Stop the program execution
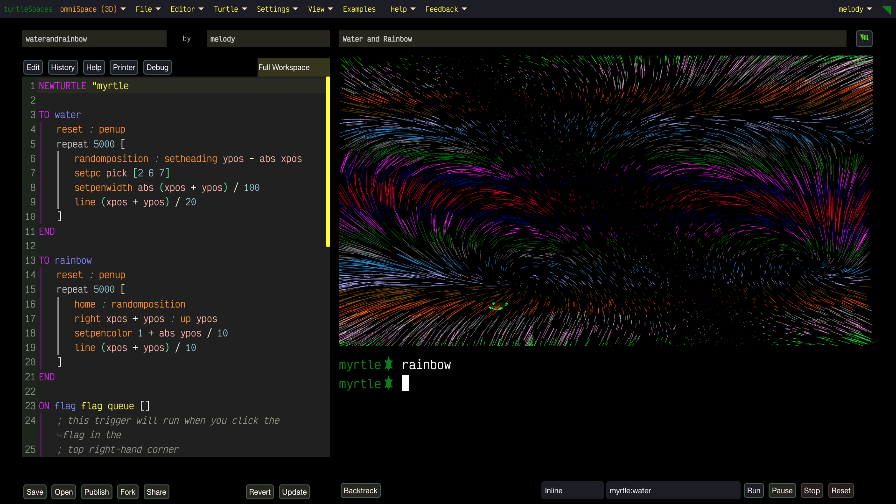This screenshot has width=896, height=504. (812, 490)
